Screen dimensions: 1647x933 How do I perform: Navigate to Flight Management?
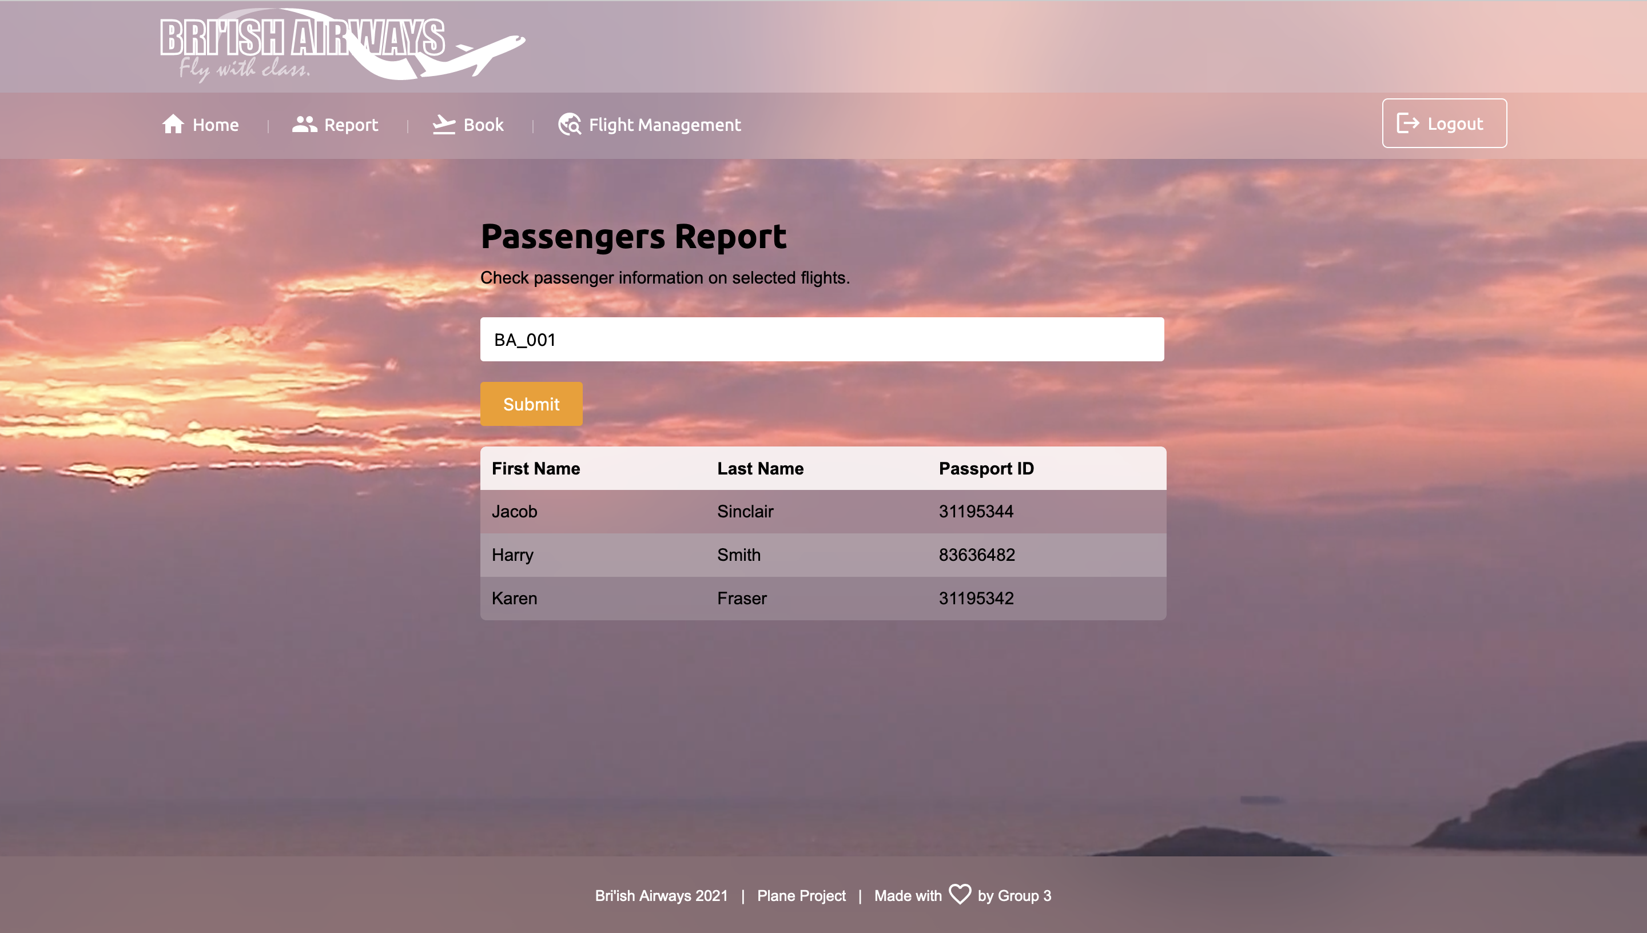[x=665, y=124]
